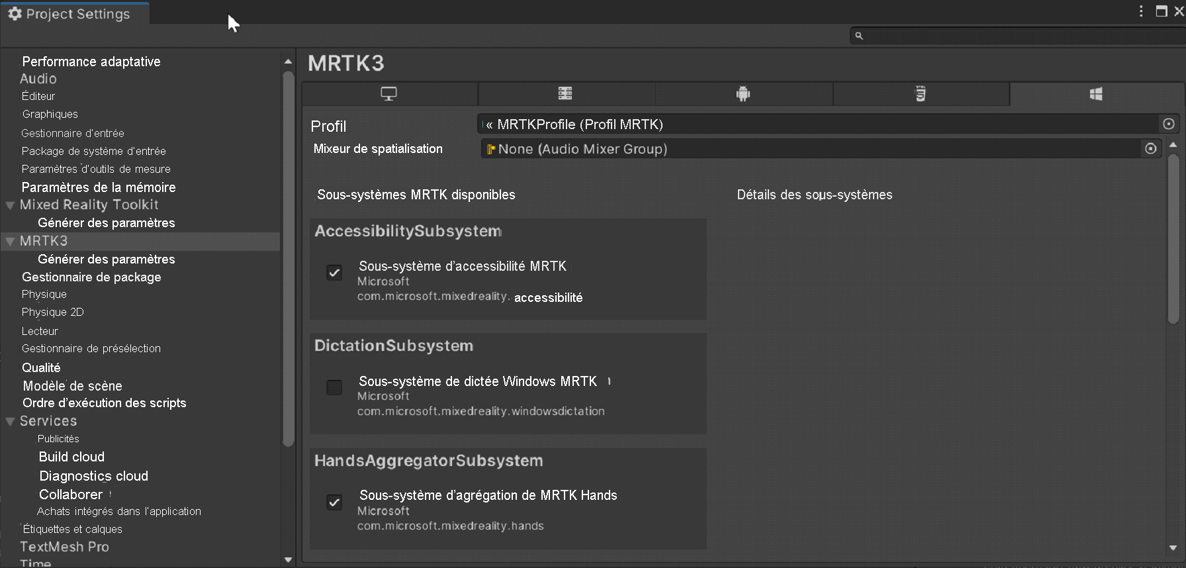Collapse the Mixed Reality Toolkit tree item

click(10, 205)
